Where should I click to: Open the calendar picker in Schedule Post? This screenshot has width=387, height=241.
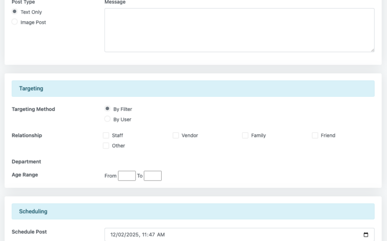(366, 235)
